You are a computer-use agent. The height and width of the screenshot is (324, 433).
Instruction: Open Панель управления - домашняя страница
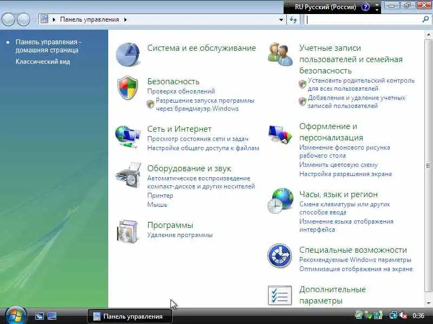[49, 46]
